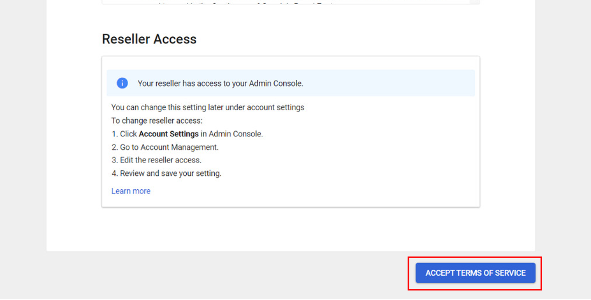
Task: Click the Accept Terms of Service button
Action: [475, 273]
